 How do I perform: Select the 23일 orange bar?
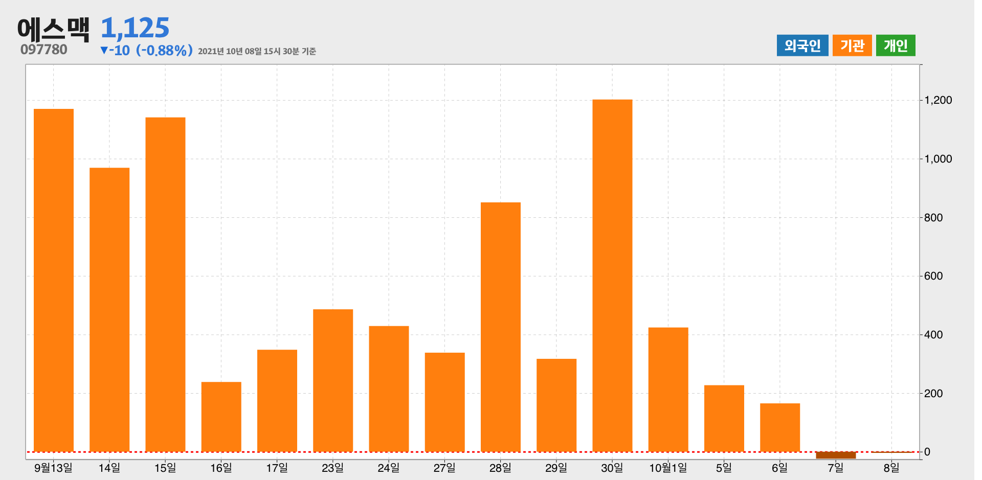tap(333, 380)
